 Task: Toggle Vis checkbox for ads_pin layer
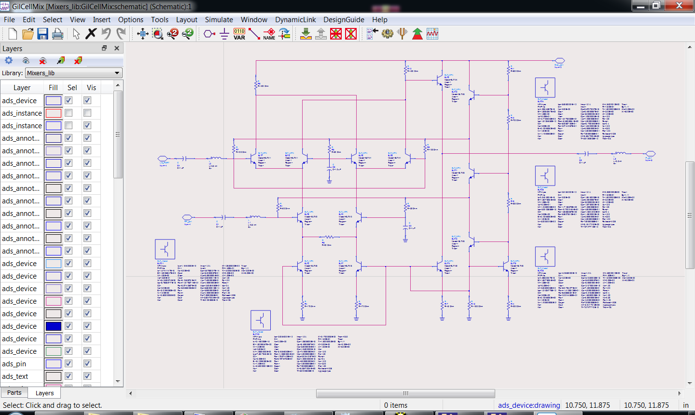click(87, 363)
